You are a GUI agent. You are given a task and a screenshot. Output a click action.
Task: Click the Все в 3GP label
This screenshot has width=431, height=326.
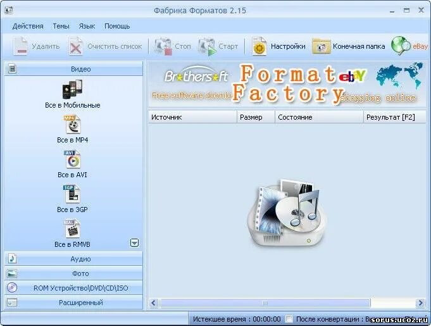pos(72,210)
